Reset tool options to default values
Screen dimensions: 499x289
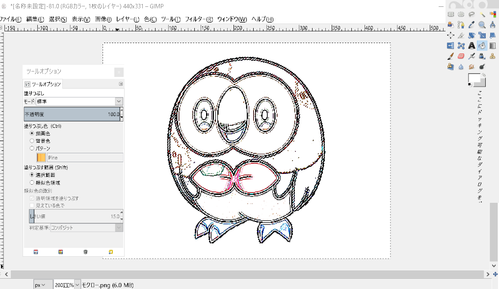[x=110, y=252]
